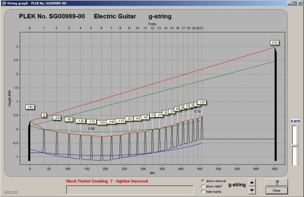Click the 'Electric Guitar' heading text
This screenshot has height=197, width=304.
click(115, 16)
